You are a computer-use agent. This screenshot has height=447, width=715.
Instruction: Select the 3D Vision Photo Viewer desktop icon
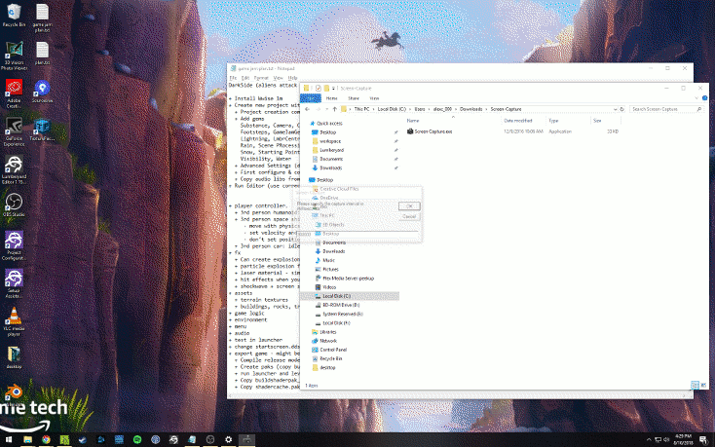[14, 56]
